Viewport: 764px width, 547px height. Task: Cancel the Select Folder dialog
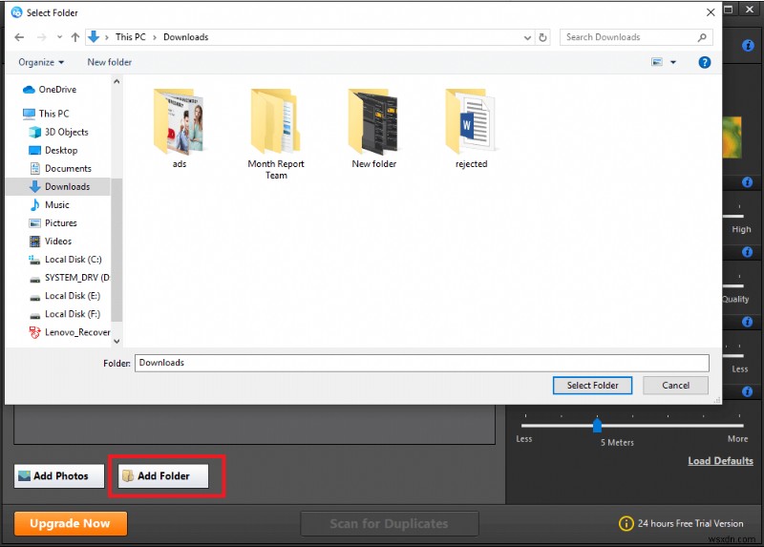tap(675, 386)
